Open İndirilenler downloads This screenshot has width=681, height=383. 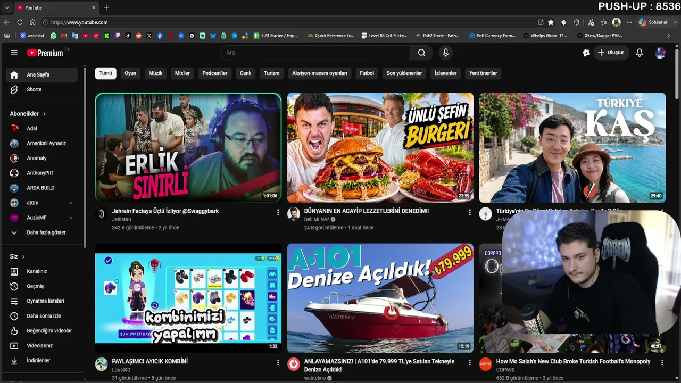point(43,361)
